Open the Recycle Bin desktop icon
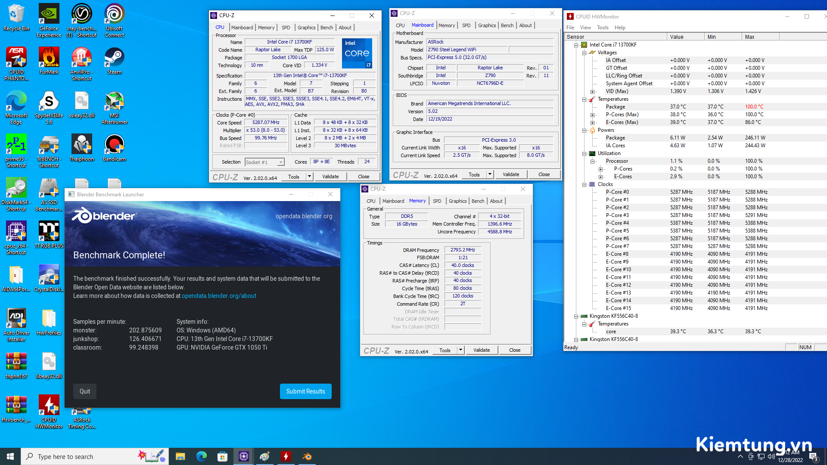This screenshot has height=465, width=827. [x=16, y=18]
